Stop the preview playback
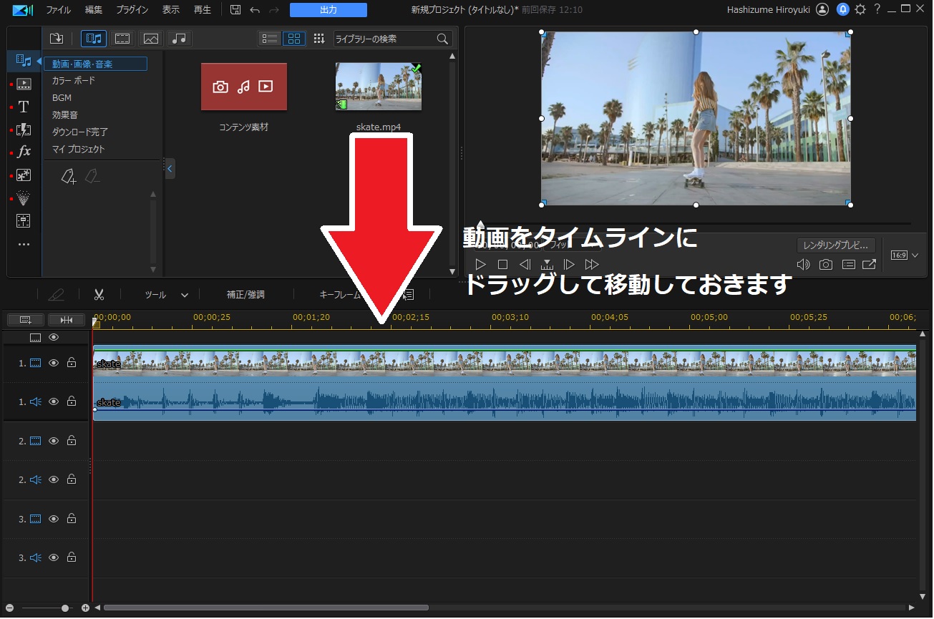Image resolution: width=934 pixels, height=619 pixels. [x=502, y=265]
